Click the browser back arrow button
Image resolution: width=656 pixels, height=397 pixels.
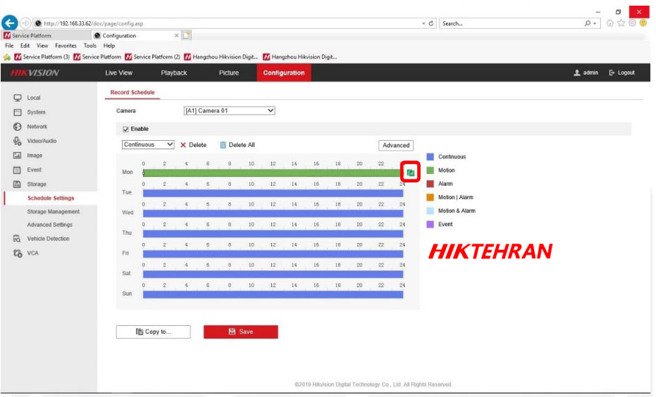point(9,23)
